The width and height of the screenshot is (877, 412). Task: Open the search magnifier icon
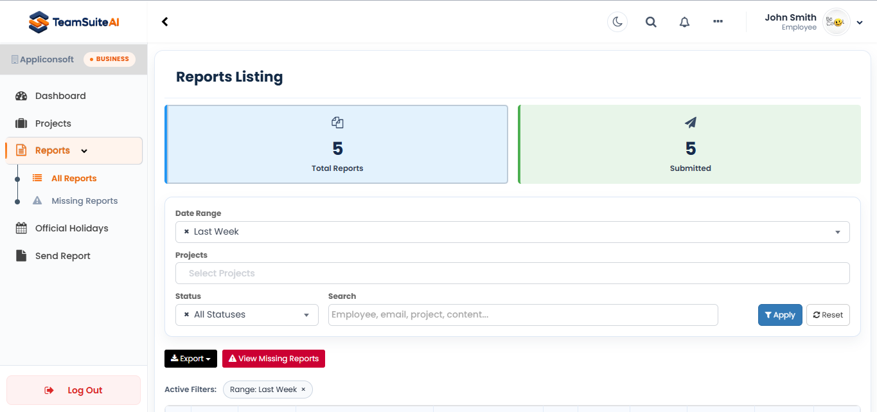coord(651,22)
